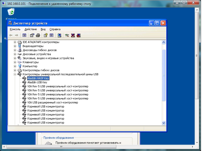Click the Дисковые устройства drive icon
The image size is (202, 151).
tap(20, 54)
